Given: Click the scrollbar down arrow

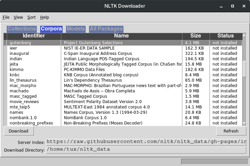Looking at the screenshot, I should pos(244,124).
